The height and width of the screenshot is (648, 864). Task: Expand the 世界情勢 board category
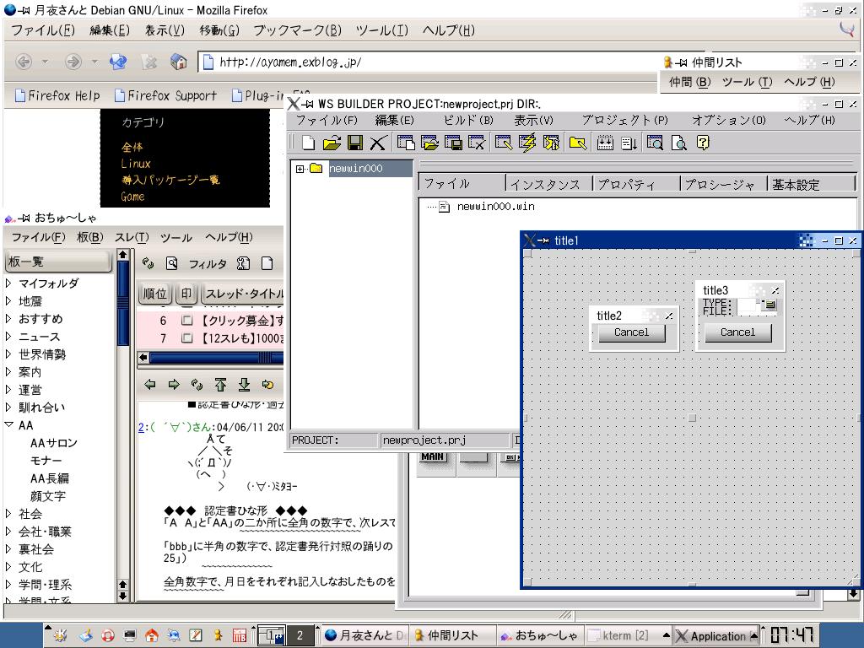click(x=8, y=354)
